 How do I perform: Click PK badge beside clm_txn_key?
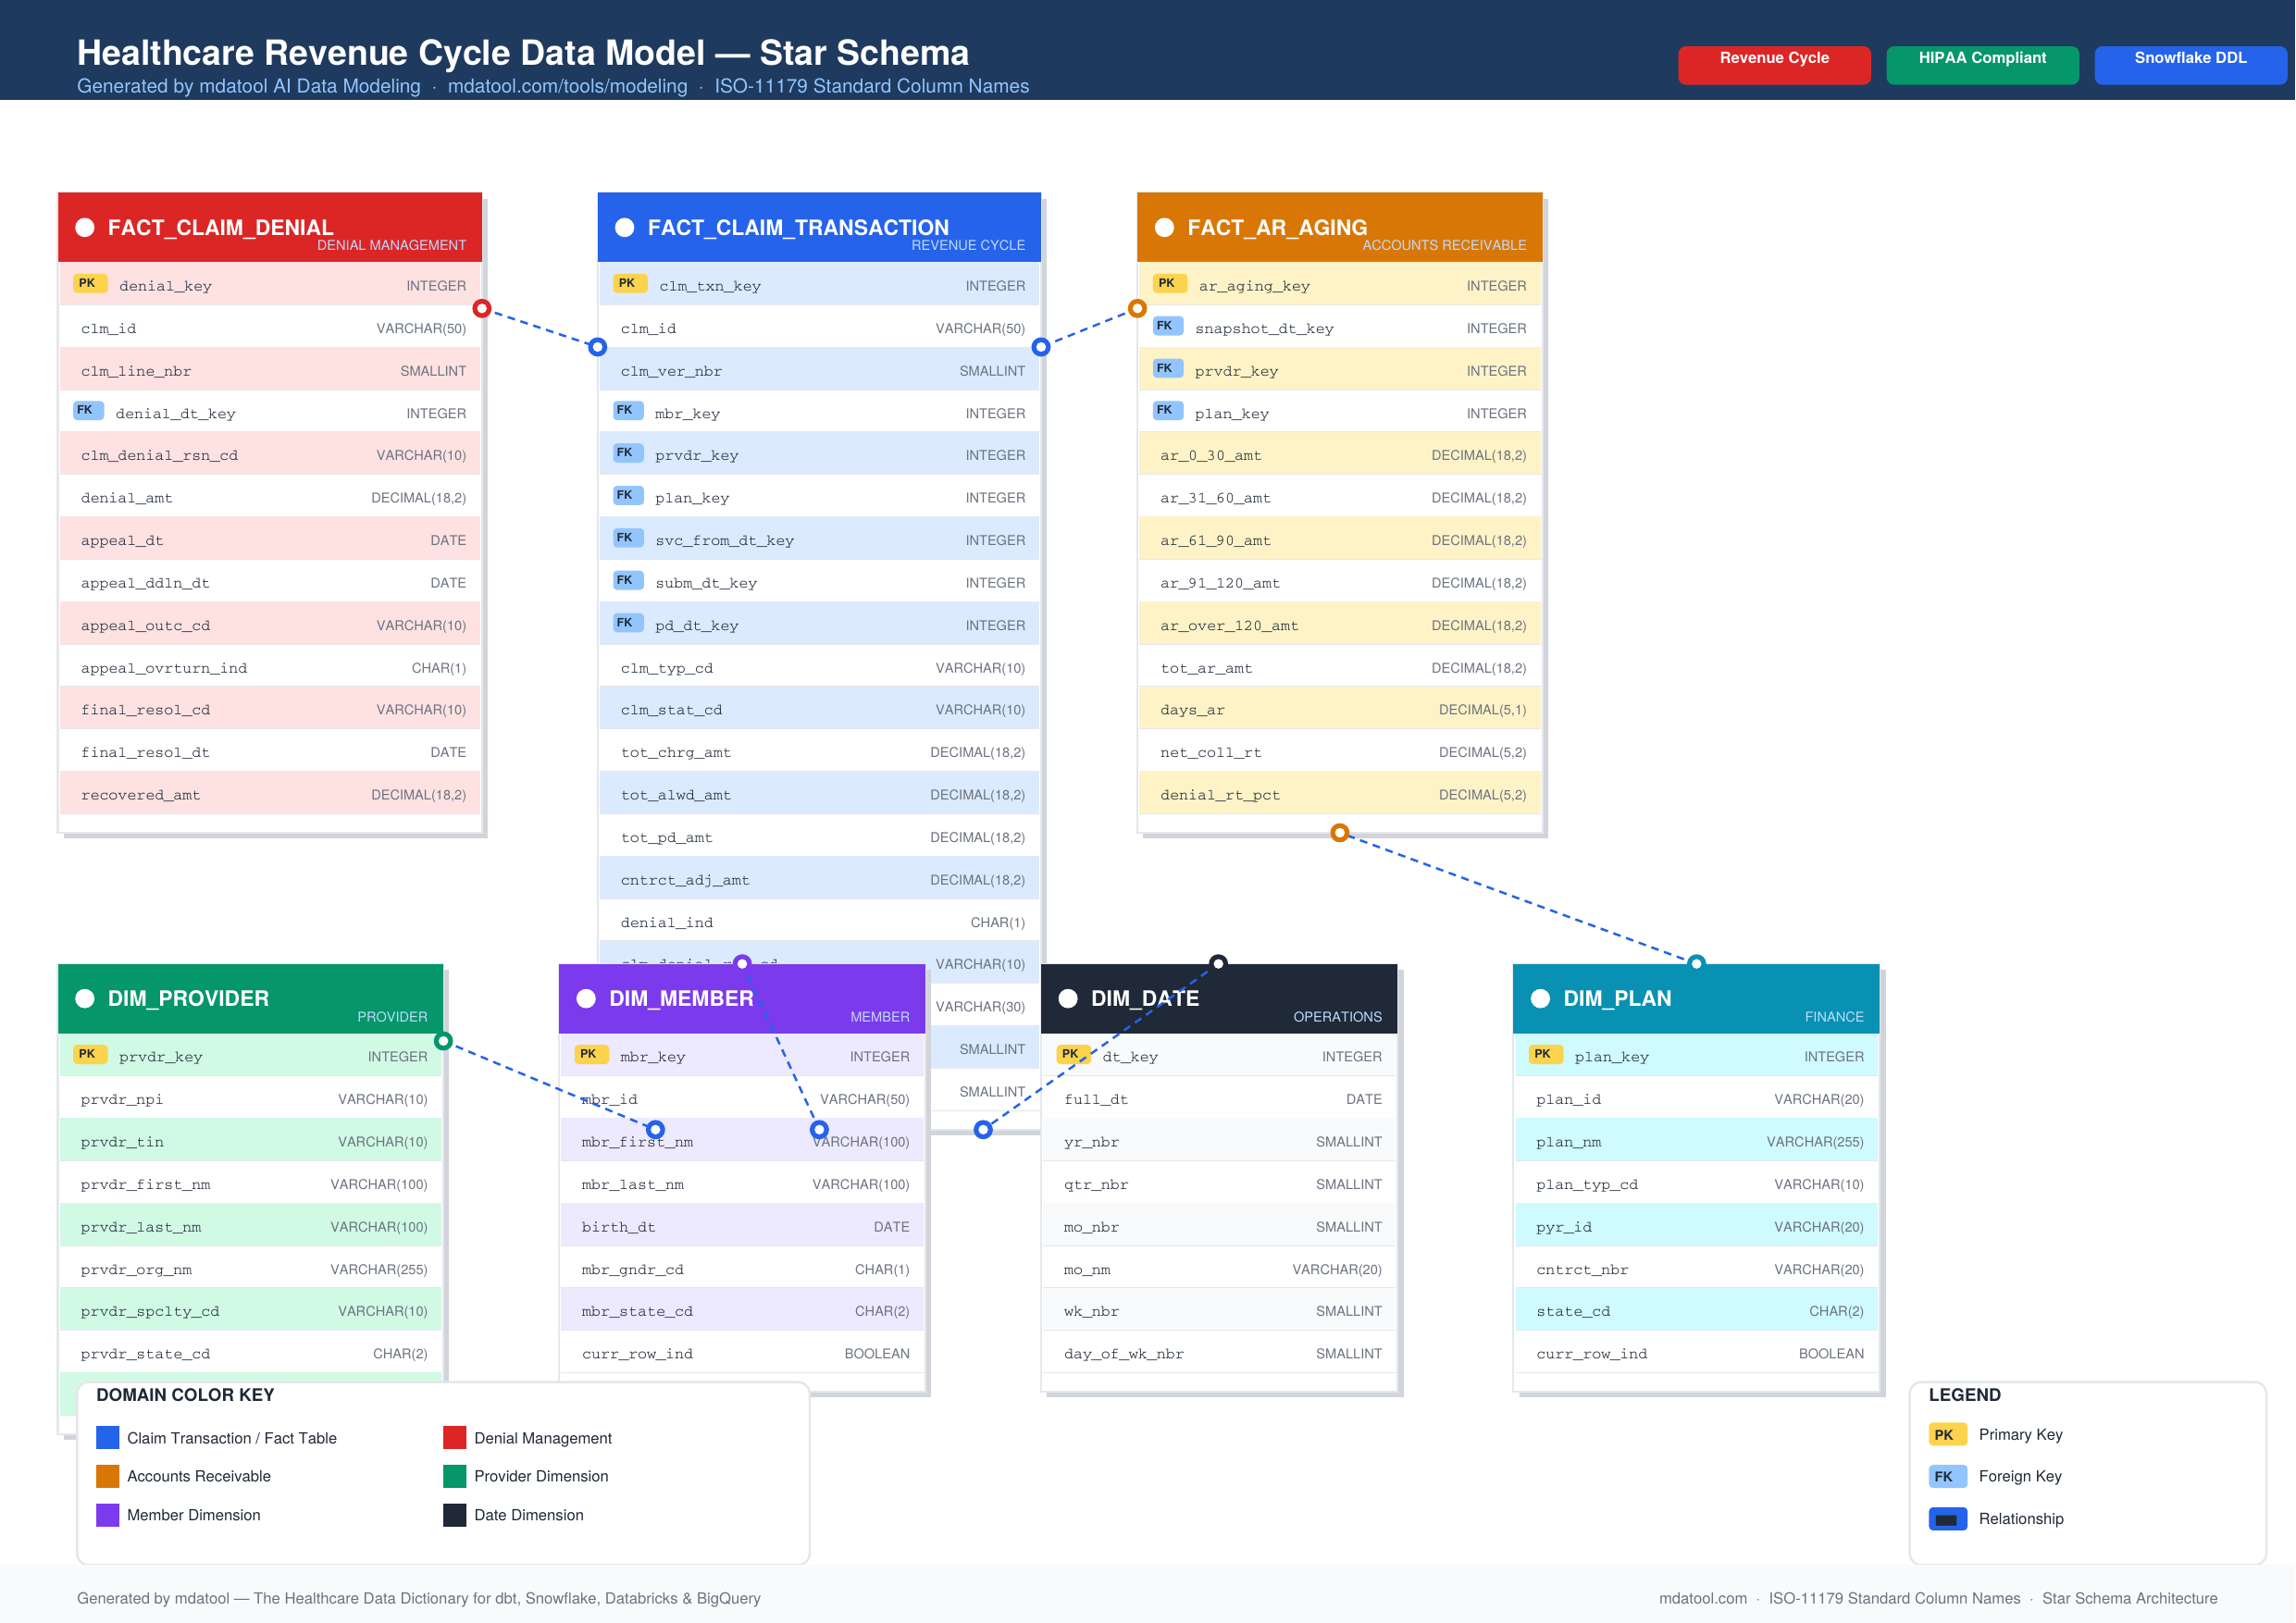pyautogui.click(x=628, y=283)
